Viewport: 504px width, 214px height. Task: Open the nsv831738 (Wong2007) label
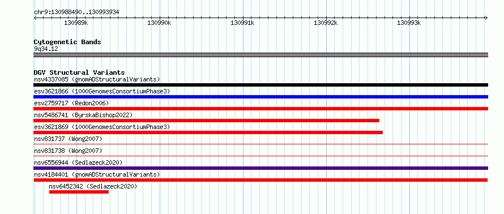pyautogui.click(x=68, y=151)
